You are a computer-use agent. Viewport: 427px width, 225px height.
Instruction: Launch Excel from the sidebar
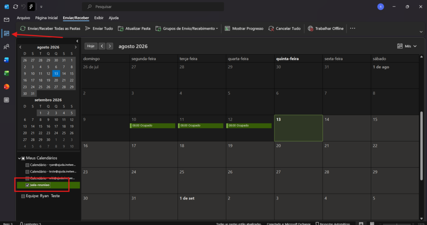coord(7,73)
